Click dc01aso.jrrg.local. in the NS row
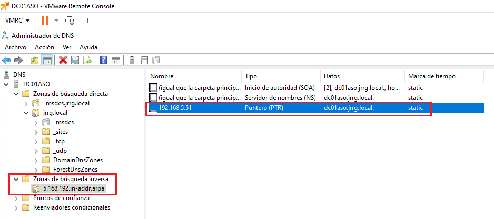The image size is (494, 219). pyautogui.click(x=349, y=98)
